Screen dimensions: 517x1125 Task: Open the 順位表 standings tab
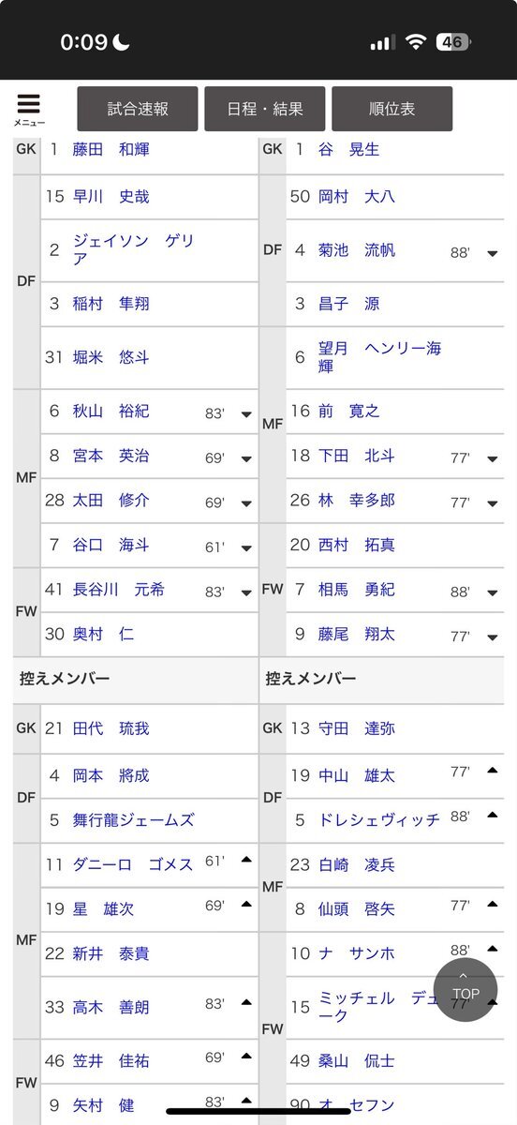392,109
